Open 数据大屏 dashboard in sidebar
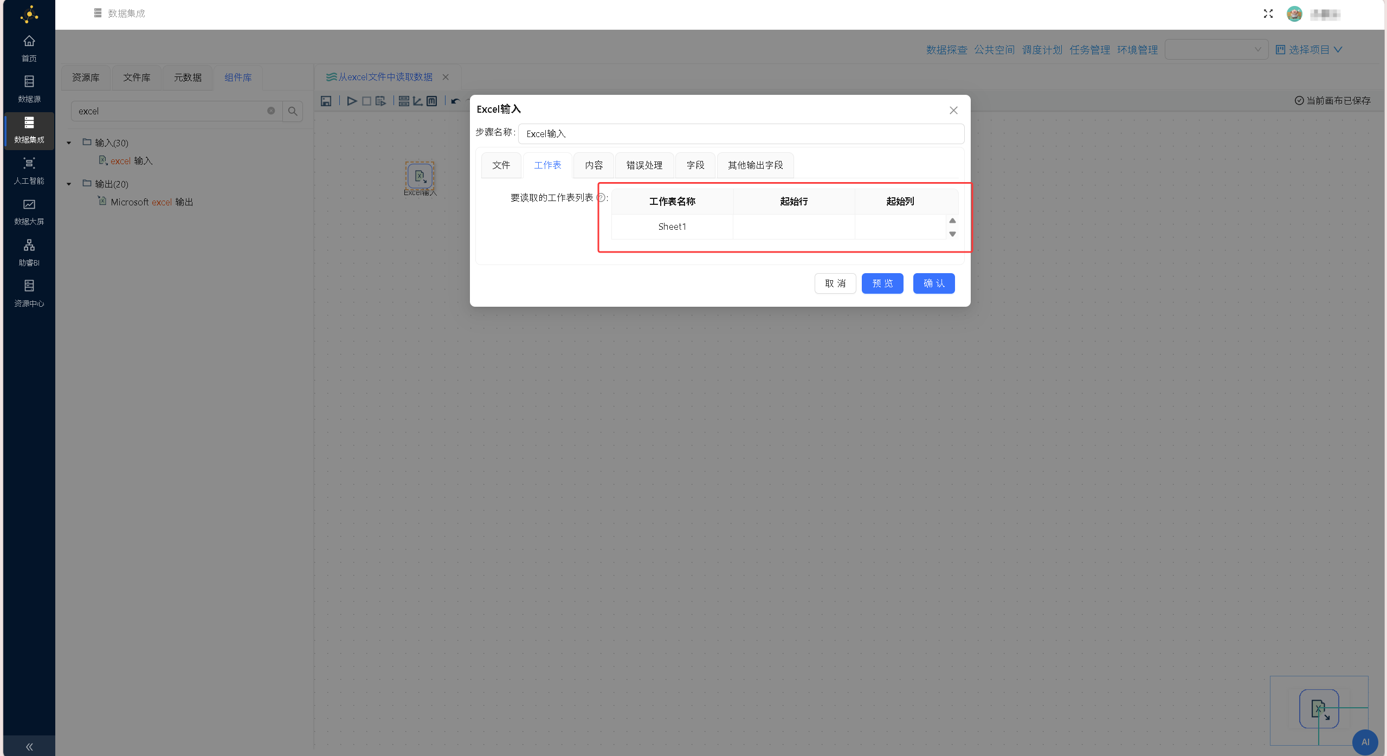 click(x=29, y=212)
